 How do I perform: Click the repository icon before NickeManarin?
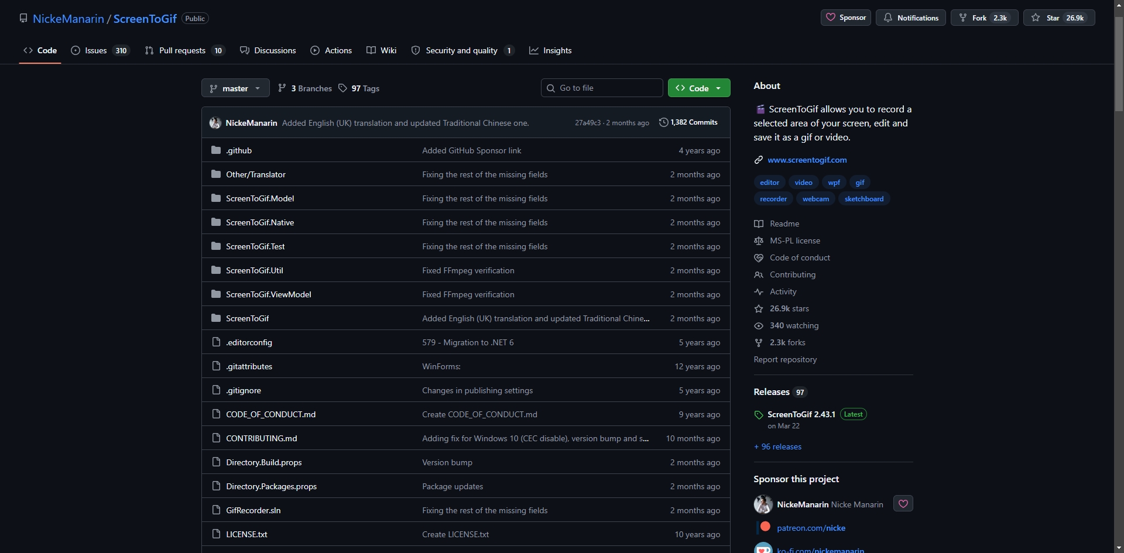click(x=23, y=18)
